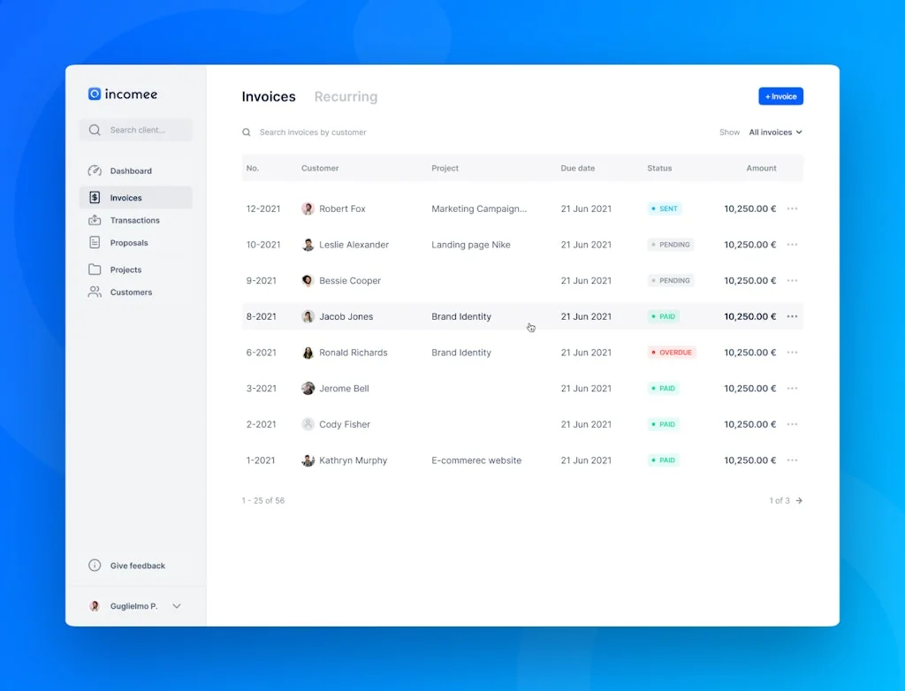Expand the Guglielmo P. account menu

(x=177, y=606)
